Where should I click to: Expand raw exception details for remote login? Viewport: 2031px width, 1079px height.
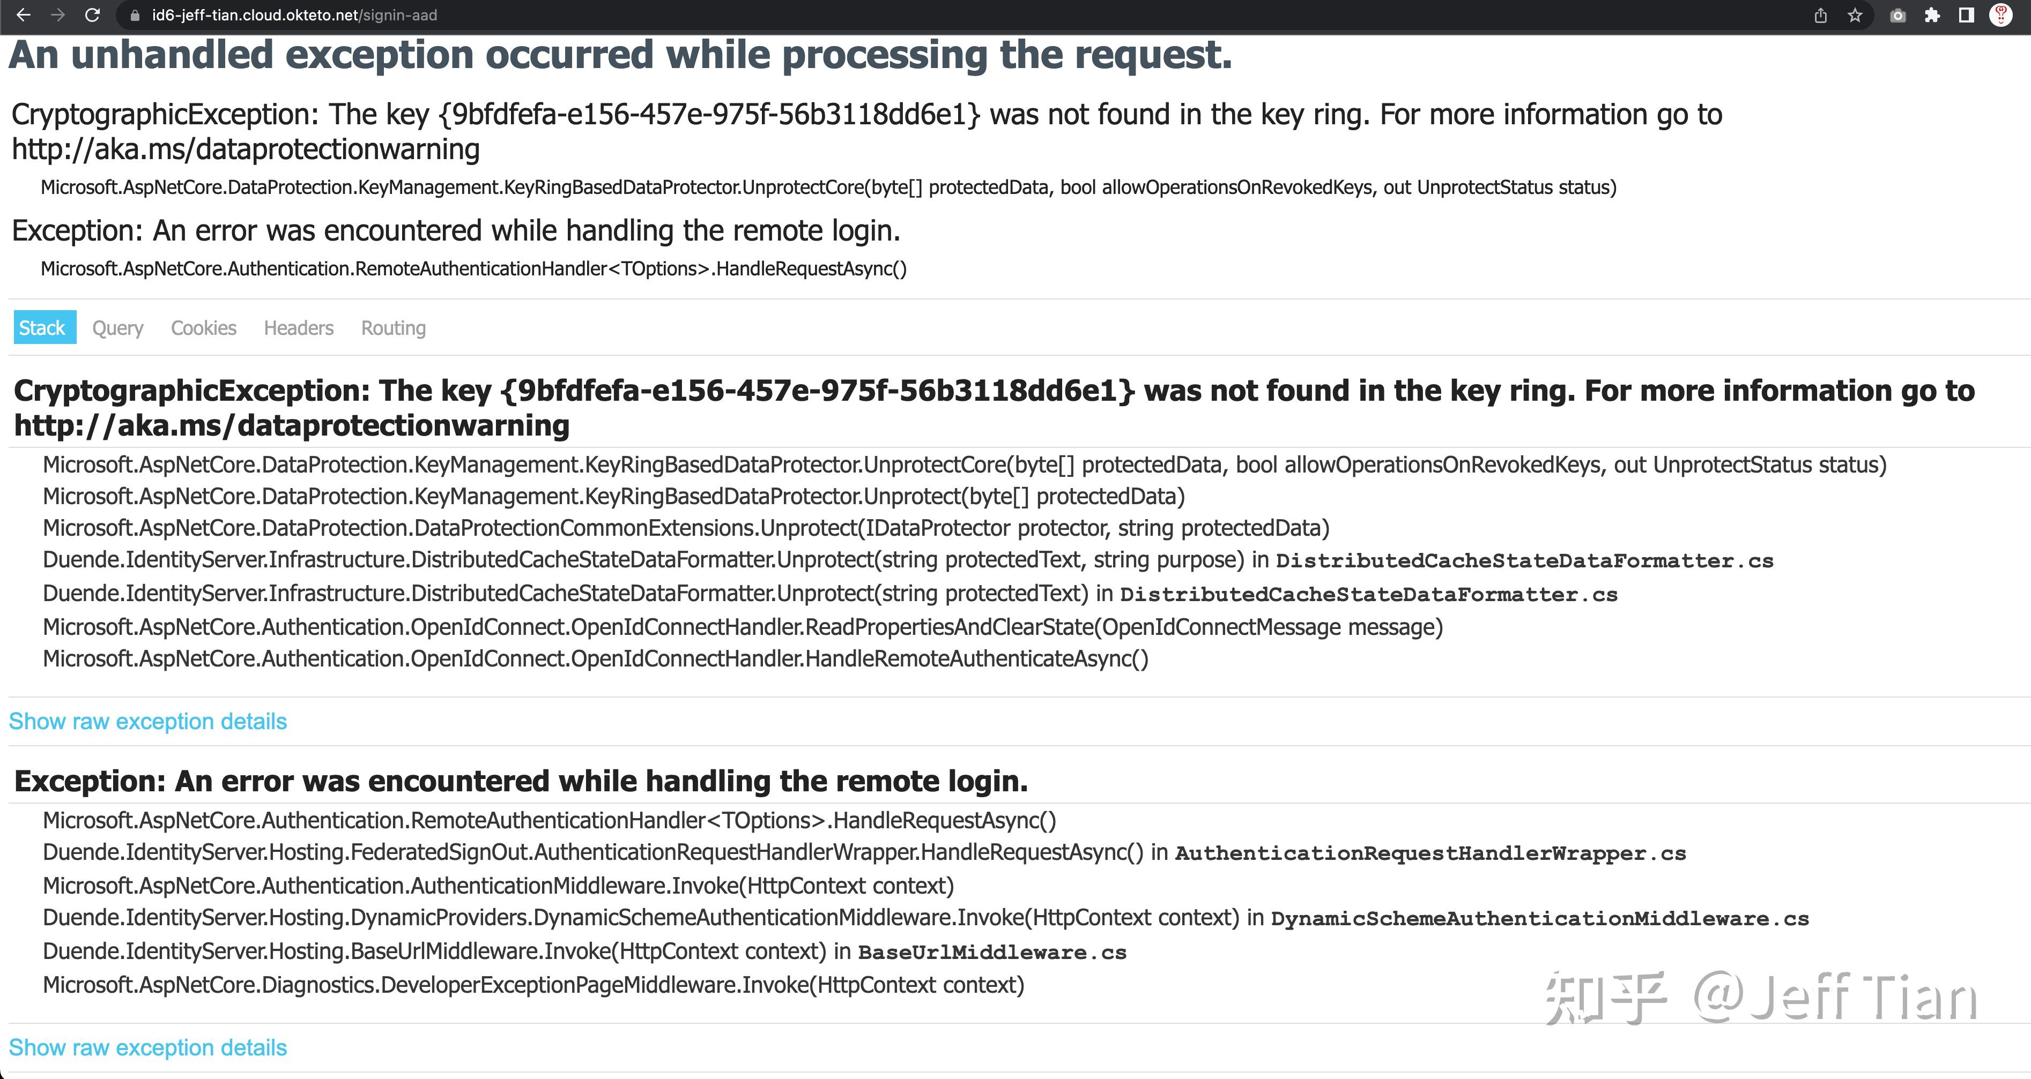tap(148, 1047)
